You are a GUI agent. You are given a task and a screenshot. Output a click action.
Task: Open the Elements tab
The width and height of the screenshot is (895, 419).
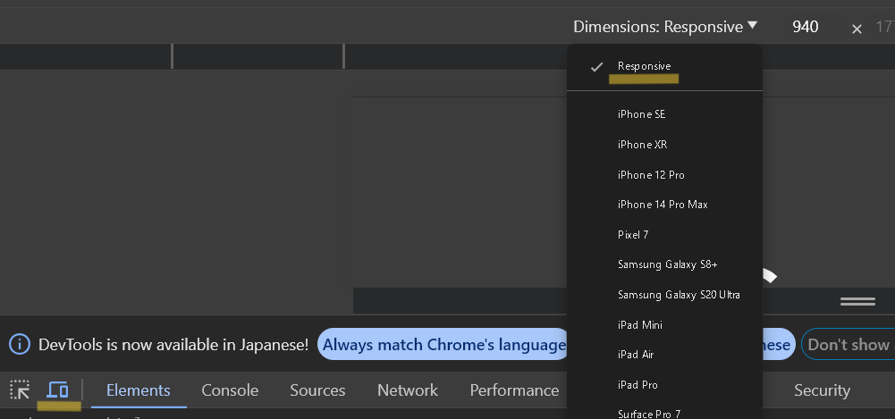[x=138, y=390]
